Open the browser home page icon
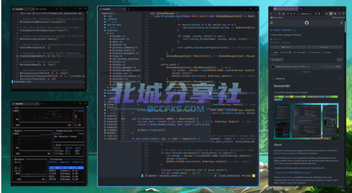 [283, 14]
